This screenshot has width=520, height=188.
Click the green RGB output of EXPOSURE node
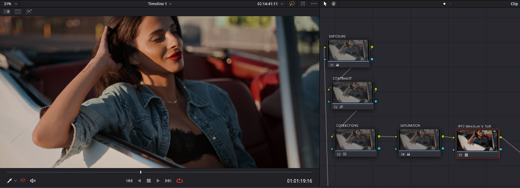pos(372,47)
